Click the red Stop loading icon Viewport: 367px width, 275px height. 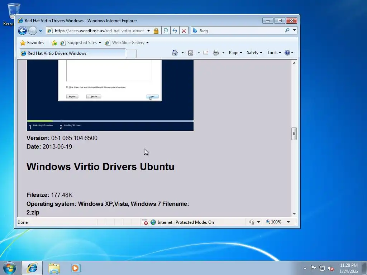click(x=184, y=31)
